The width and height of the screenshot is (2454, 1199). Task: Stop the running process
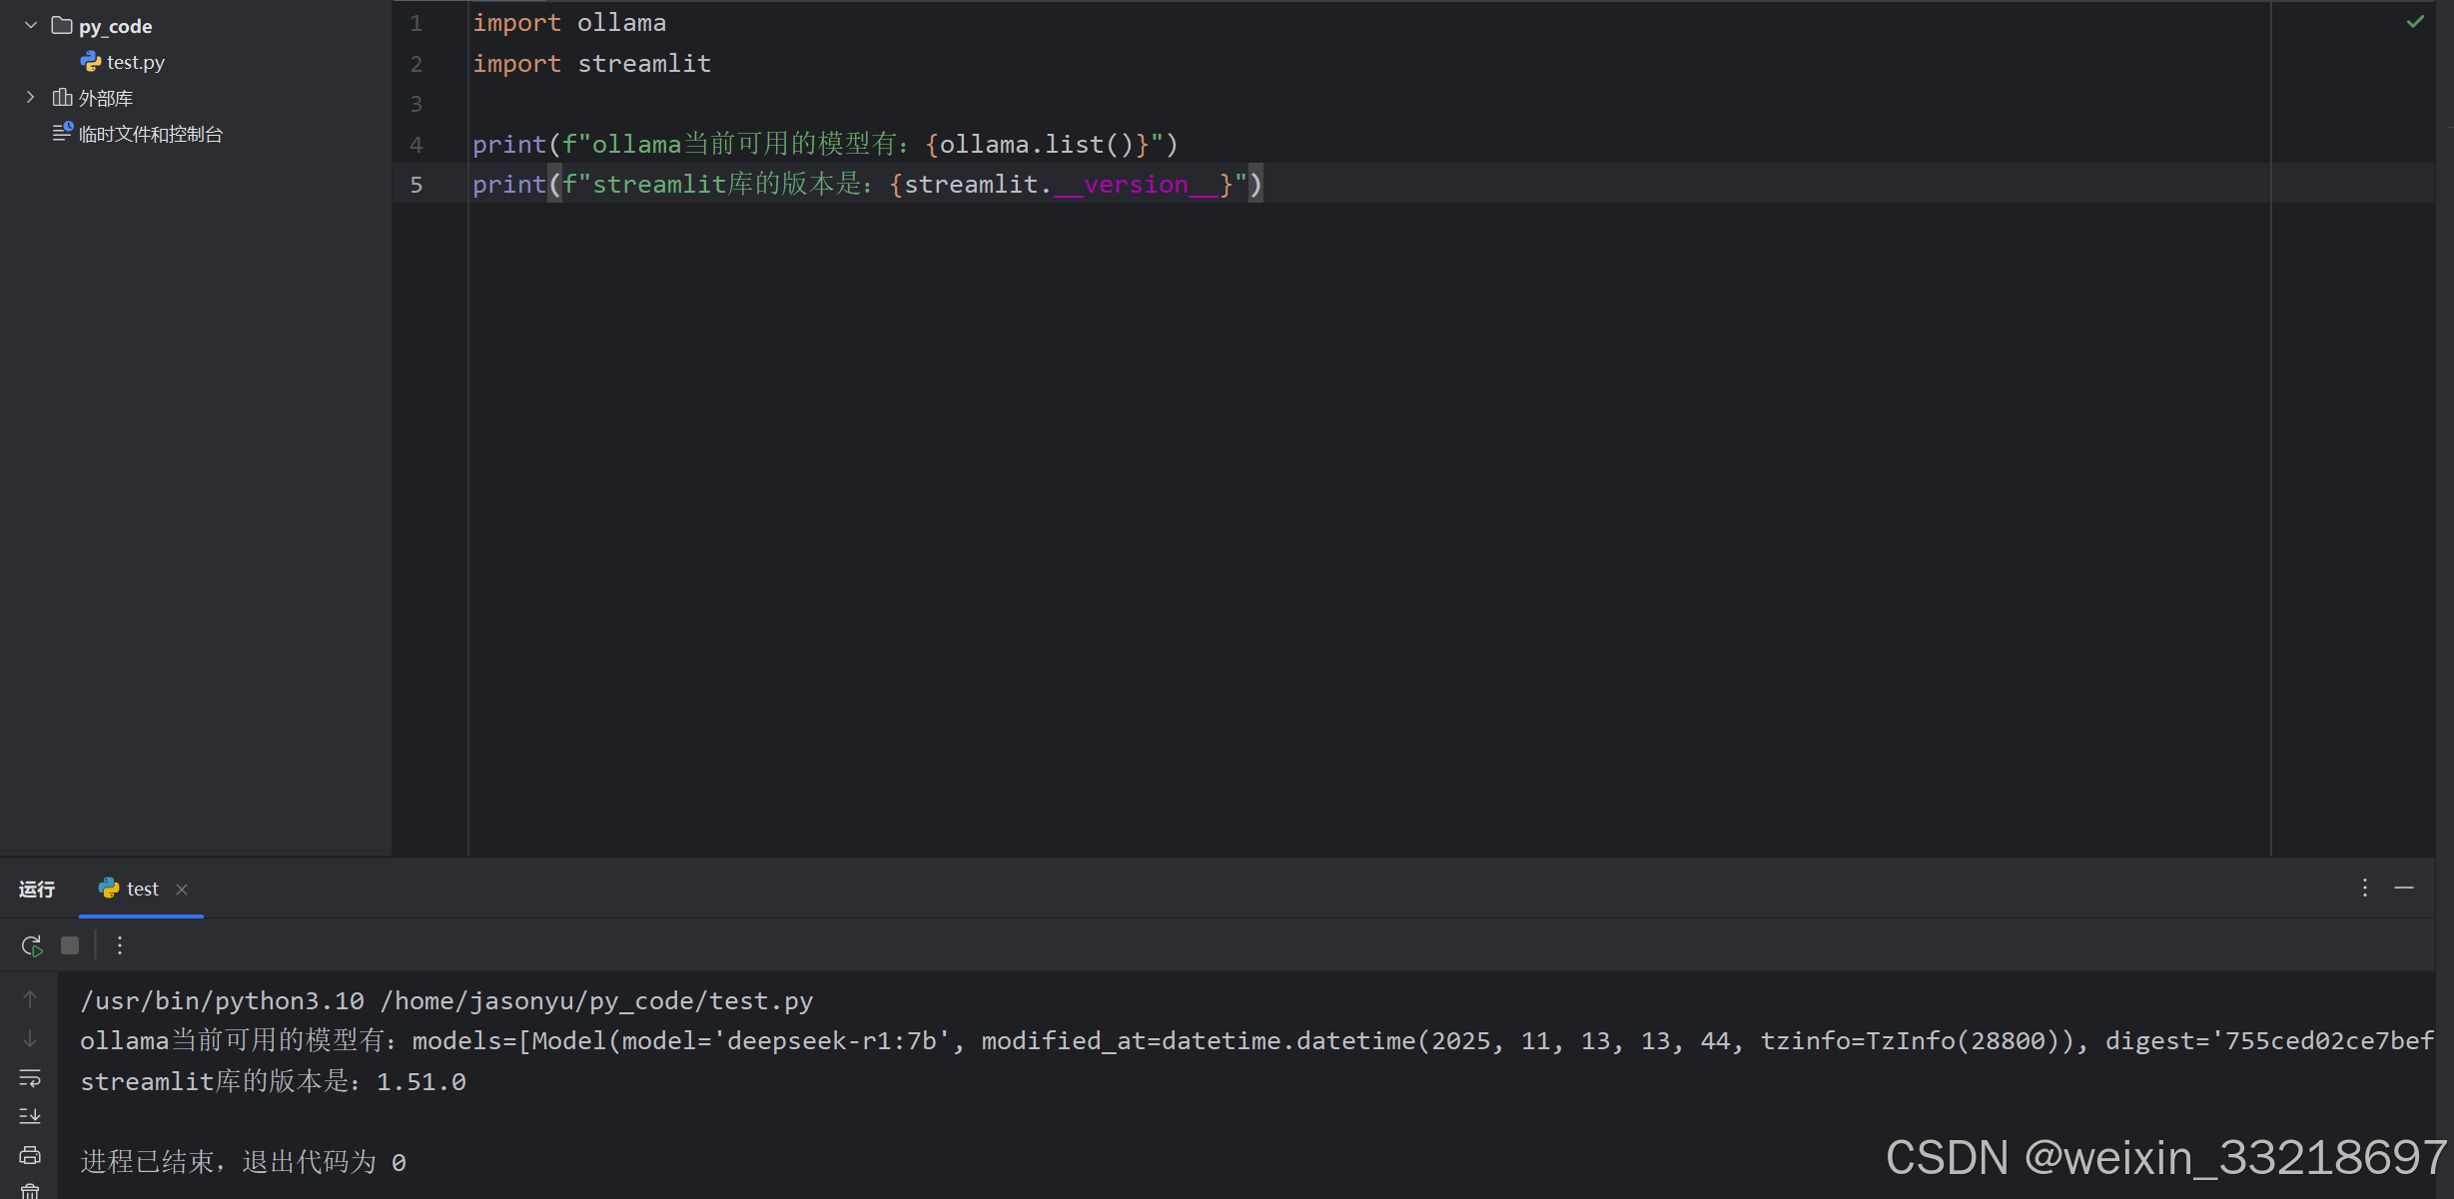click(70, 945)
